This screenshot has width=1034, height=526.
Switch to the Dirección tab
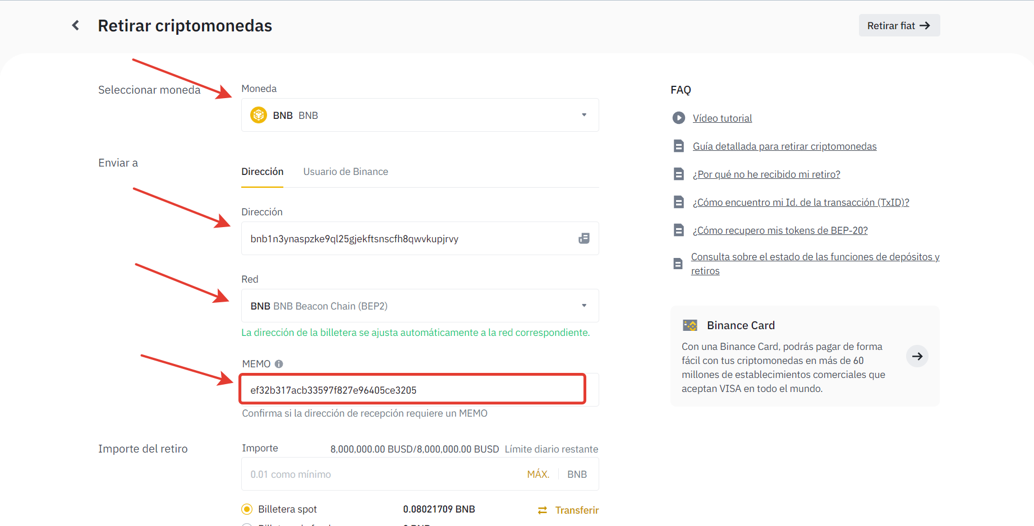tap(262, 172)
